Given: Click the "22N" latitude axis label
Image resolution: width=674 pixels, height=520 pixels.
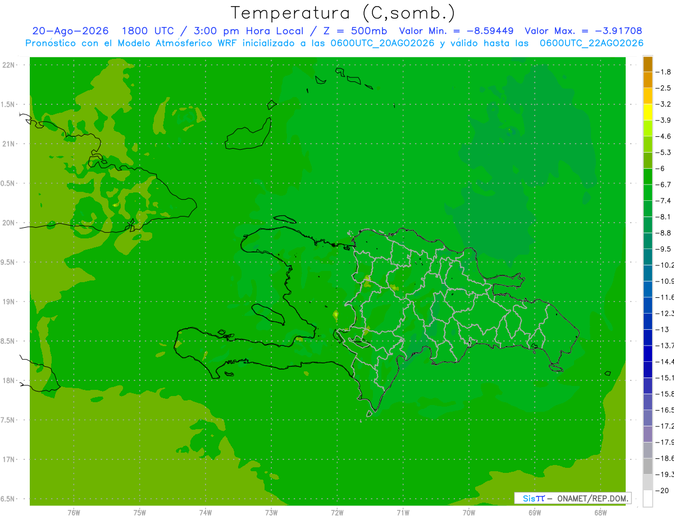Looking at the screenshot, I should pyautogui.click(x=8, y=65).
